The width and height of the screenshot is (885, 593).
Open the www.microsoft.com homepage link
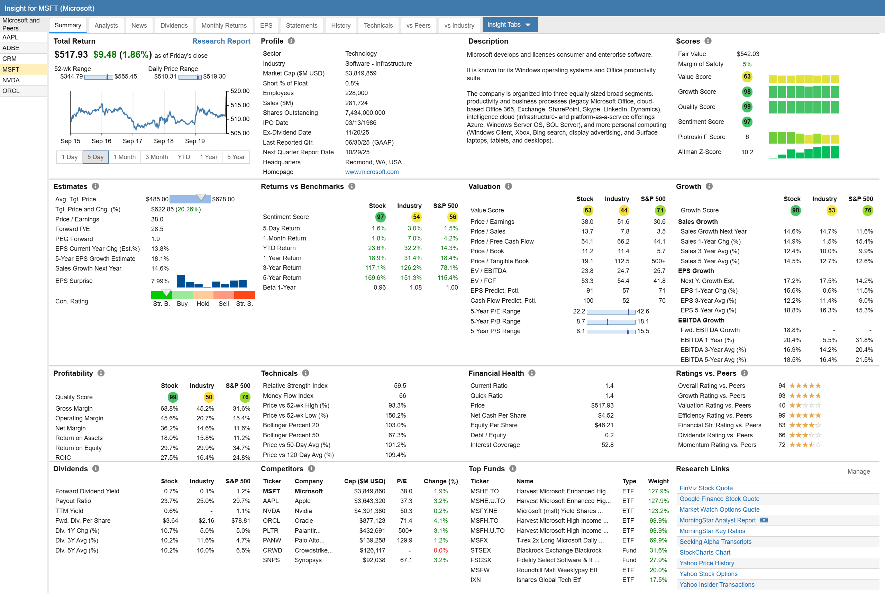pyautogui.click(x=372, y=172)
